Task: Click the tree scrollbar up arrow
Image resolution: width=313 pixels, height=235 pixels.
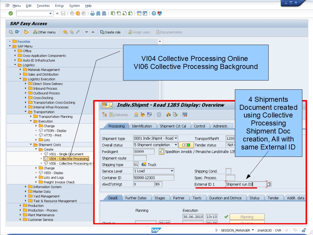Action: [x=160, y=41]
